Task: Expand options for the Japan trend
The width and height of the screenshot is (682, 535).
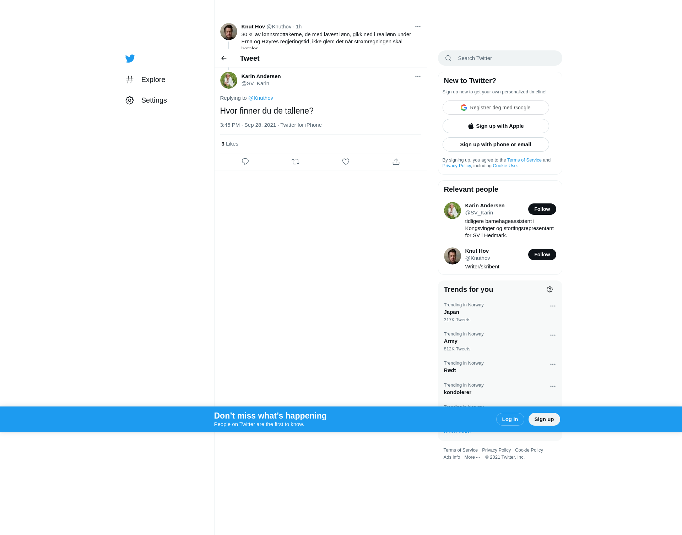Action: click(x=553, y=306)
